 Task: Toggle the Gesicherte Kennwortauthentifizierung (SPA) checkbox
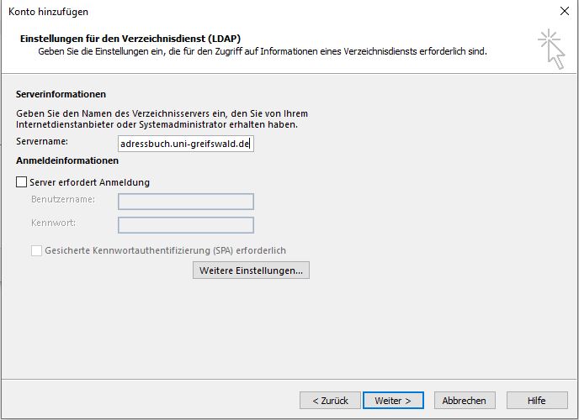coord(37,250)
